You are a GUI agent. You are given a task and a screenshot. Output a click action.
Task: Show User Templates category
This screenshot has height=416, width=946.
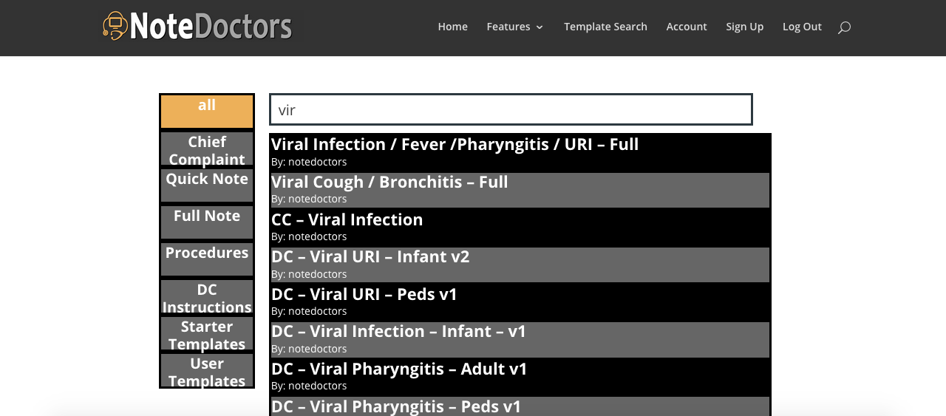[207, 370]
